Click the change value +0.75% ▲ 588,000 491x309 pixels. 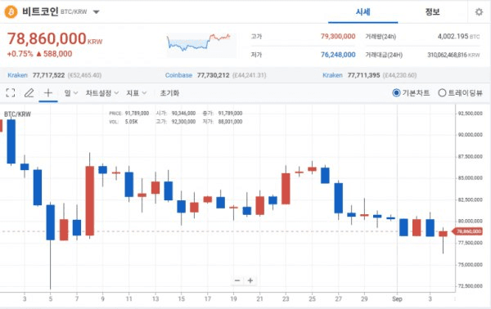[39, 54]
